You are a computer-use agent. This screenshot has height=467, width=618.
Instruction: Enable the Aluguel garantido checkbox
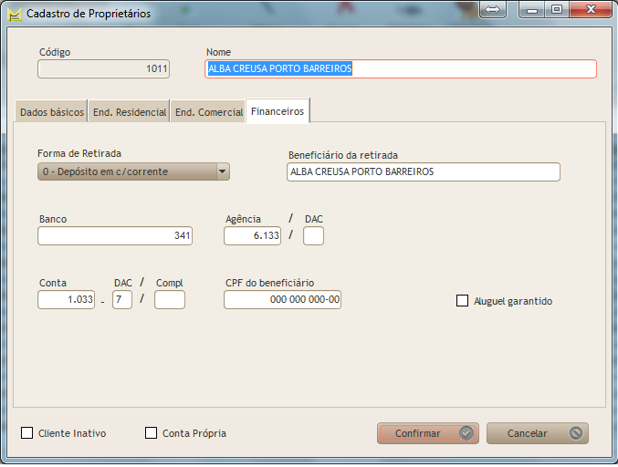tap(462, 301)
